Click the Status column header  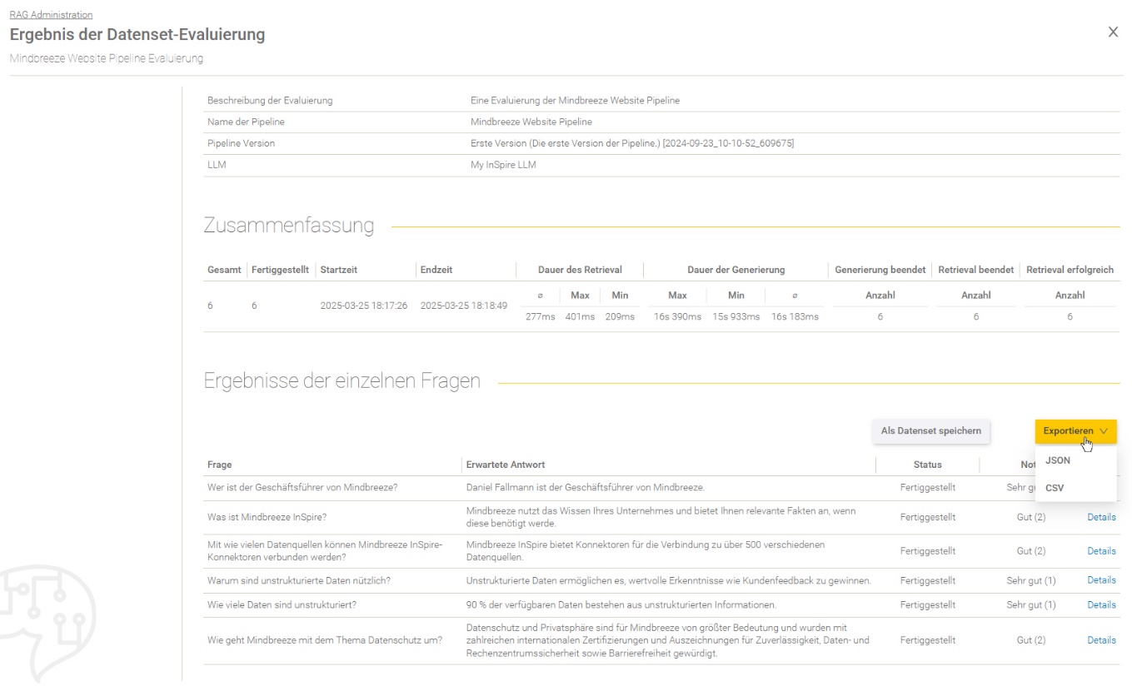[927, 465]
